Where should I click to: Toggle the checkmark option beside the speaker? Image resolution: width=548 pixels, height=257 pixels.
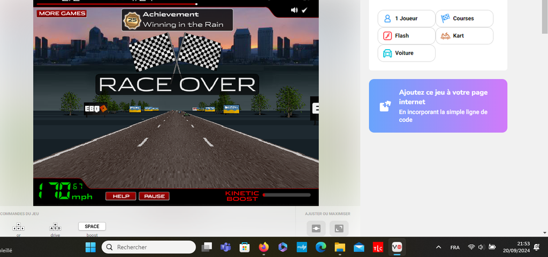305,10
